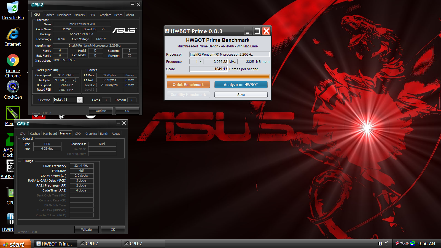441x248 pixels.
Task: Click the orange benchmark progress bar
Action: coord(218,76)
